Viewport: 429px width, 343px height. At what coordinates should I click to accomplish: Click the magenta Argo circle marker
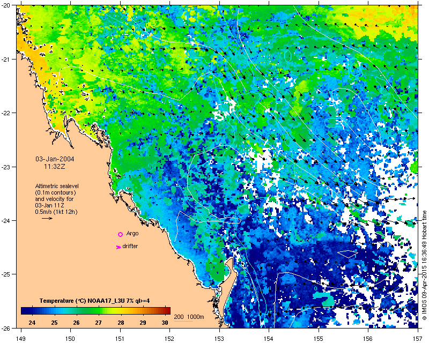tap(120, 234)
